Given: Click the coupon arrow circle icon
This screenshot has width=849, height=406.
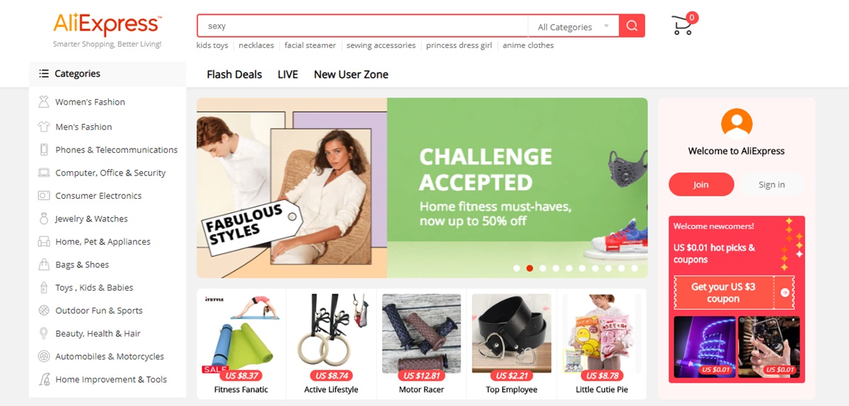Looking at the screenshot, I should tap(785, 292).
